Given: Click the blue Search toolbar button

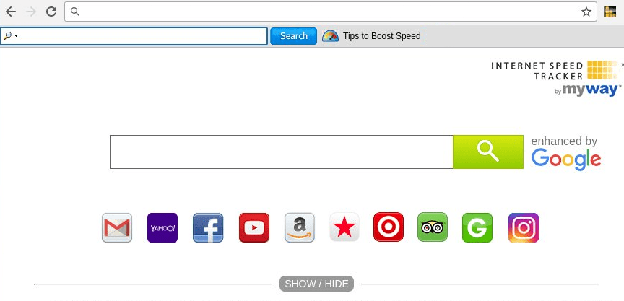Looking at the screenshot, I should 294,36.
